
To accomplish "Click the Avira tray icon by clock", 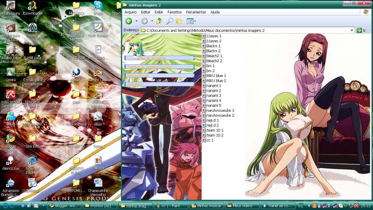I will (356, 206).
